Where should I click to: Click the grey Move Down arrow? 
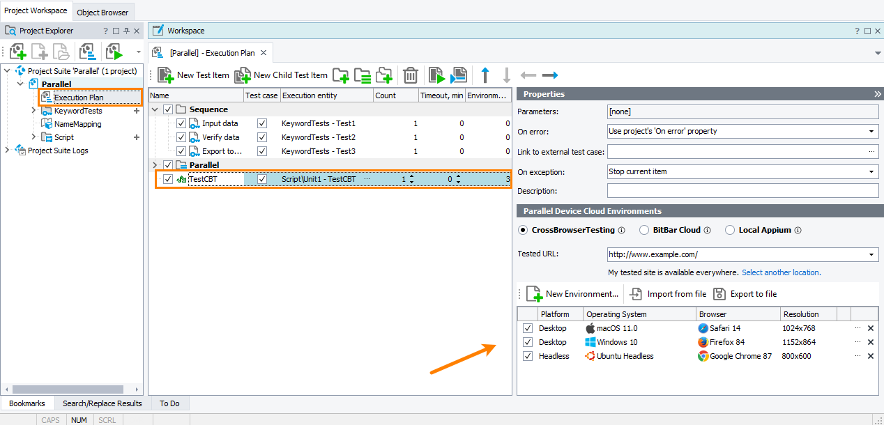507,75
